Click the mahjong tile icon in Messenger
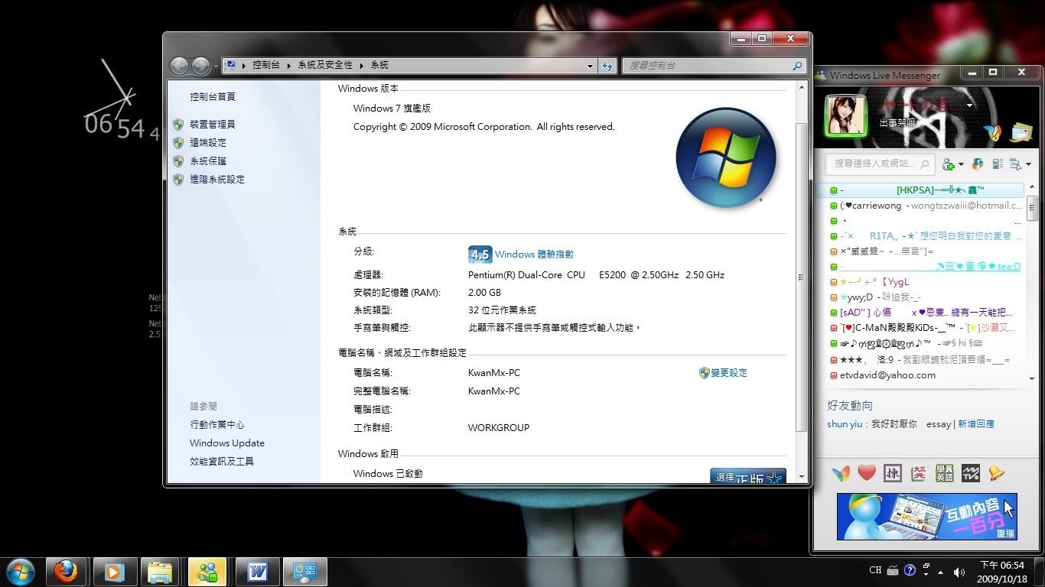Screen dimensions: 1045x587 coord(892,474)
